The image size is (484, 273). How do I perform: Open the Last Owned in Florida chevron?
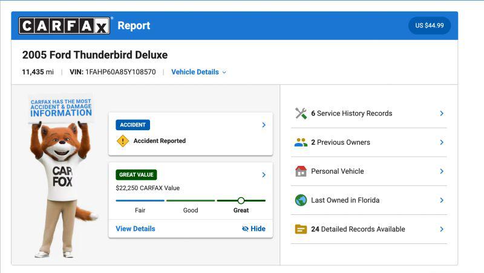click(442, 200)
